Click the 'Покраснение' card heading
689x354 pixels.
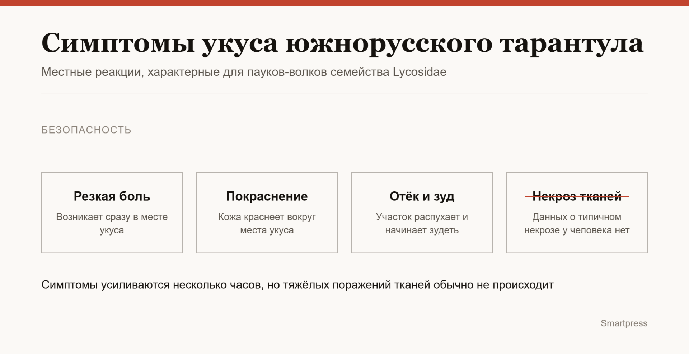[x=267, y=196]
